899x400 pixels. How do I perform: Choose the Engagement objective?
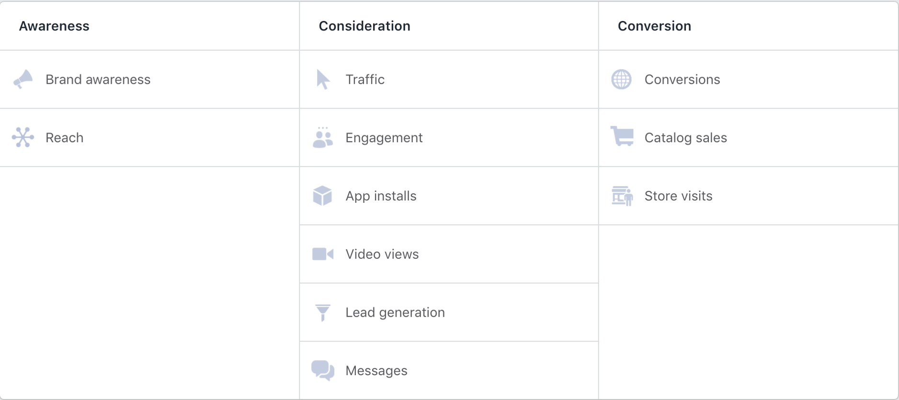pyautogui.click(x=449, y=138)
